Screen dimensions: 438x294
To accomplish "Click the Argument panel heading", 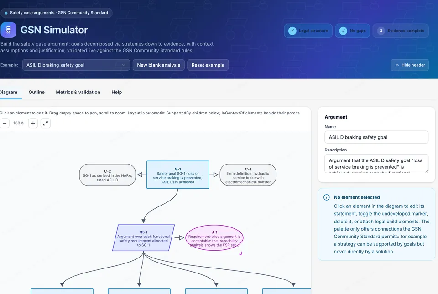I will point(336,117).
